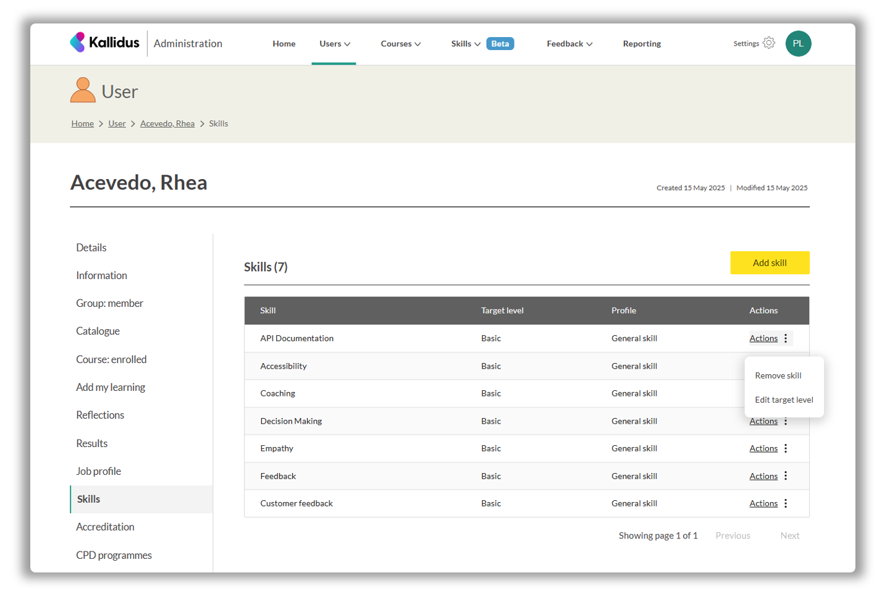
Task: Click three-dot menu for API Documentation row
Action: point(786,338)
